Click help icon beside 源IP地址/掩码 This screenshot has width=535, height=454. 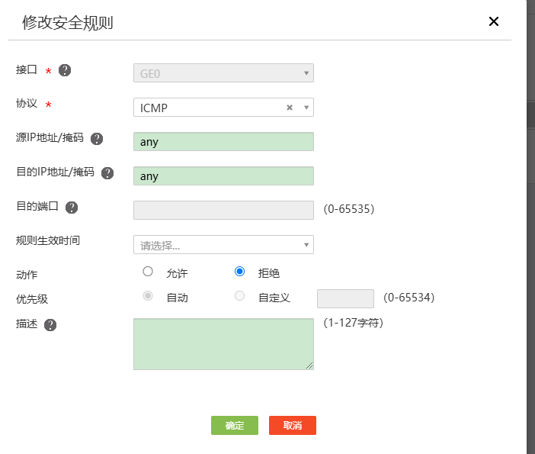[97, 139]
